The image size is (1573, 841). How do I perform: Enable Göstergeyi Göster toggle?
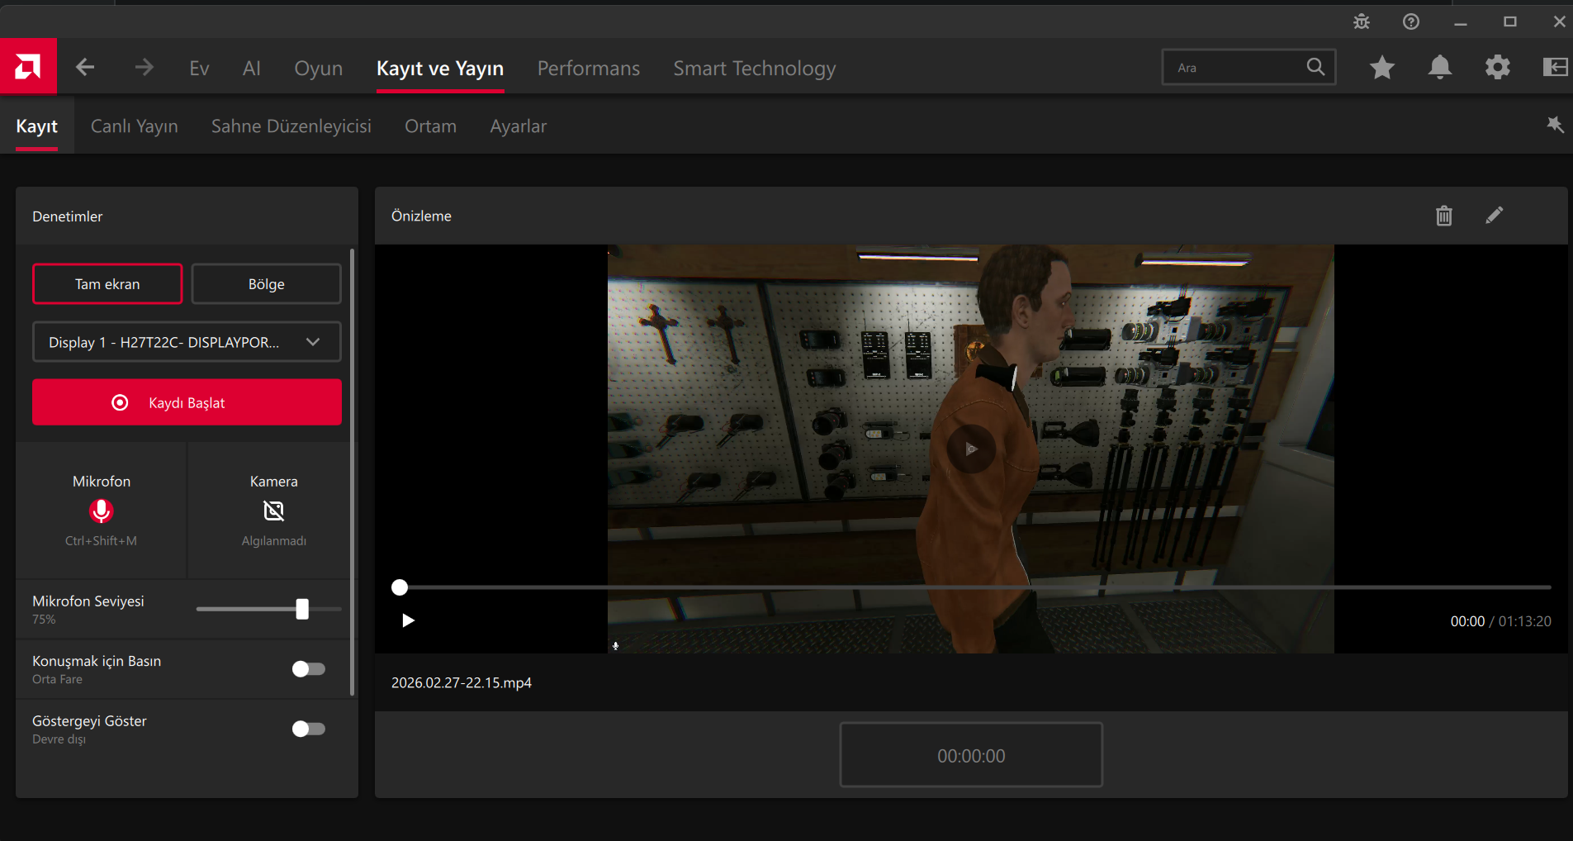[x=309, y=729]
